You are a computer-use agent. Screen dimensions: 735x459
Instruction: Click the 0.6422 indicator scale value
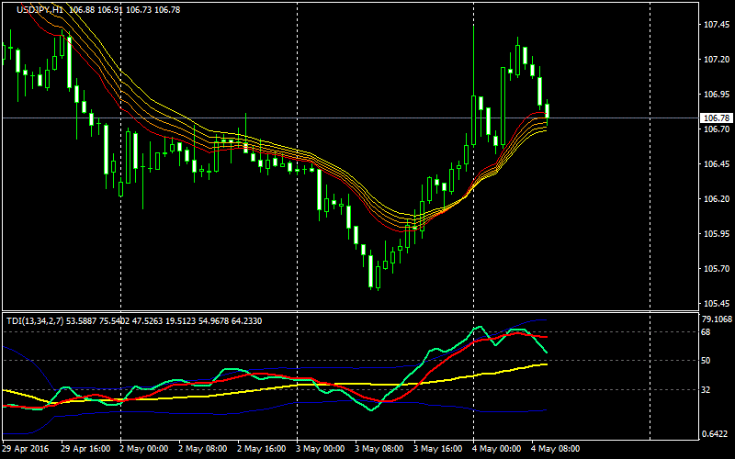[717, 434]
